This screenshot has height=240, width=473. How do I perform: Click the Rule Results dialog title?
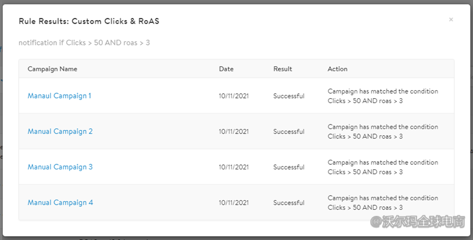click(89, 21)
